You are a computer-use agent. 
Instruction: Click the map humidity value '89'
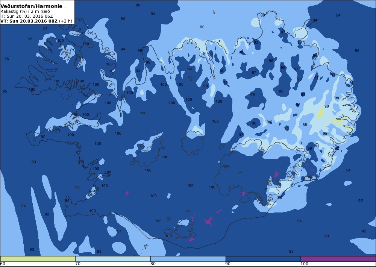[263, 15]
